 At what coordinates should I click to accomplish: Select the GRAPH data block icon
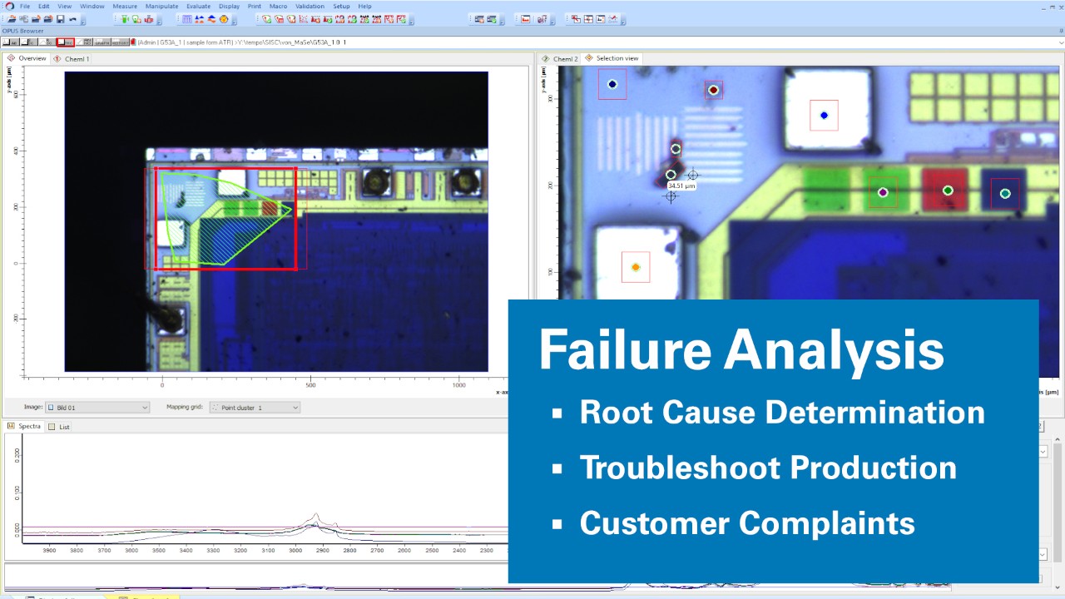(102, 42)
